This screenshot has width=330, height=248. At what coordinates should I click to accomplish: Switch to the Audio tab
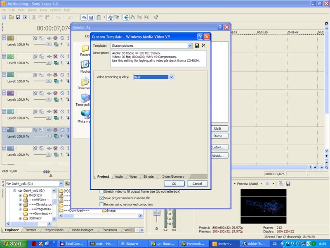coord(119,176)
